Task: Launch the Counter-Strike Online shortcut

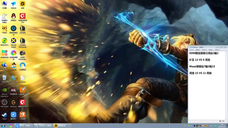Action: (x=5, y=18)
